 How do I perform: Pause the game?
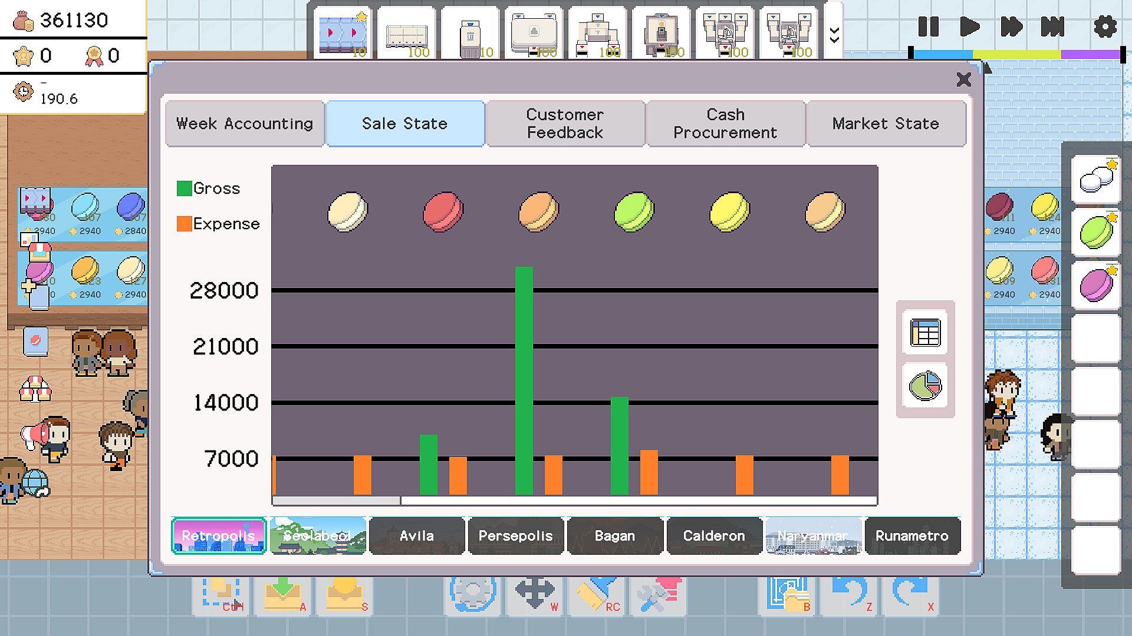tap(928, 27)
